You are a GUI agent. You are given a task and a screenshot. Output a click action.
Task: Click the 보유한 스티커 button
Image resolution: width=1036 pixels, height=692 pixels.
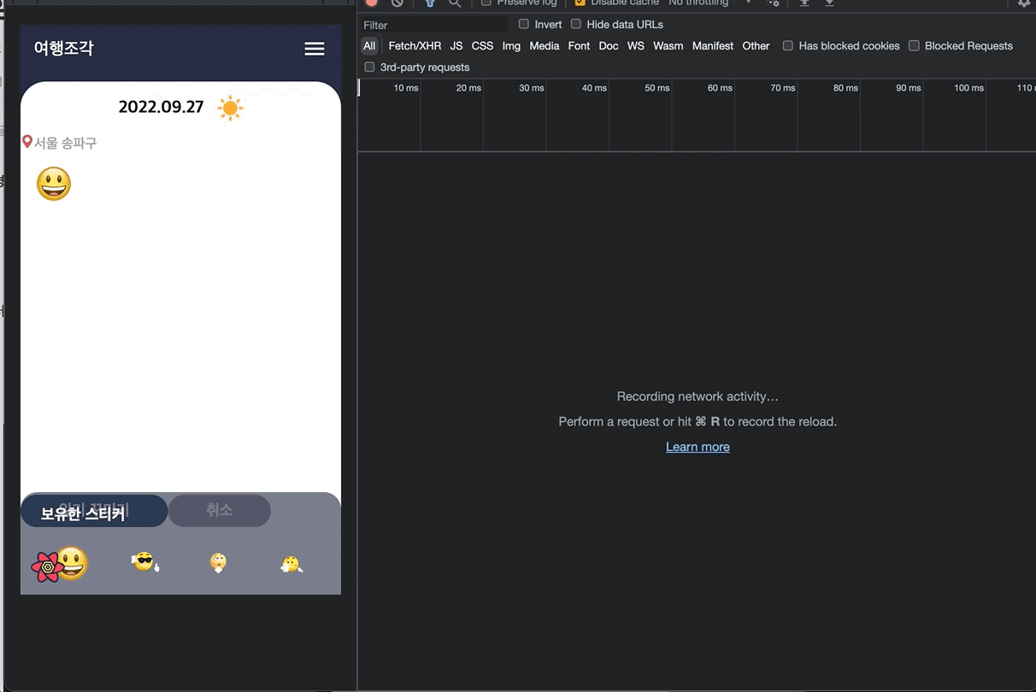point(94,512)
